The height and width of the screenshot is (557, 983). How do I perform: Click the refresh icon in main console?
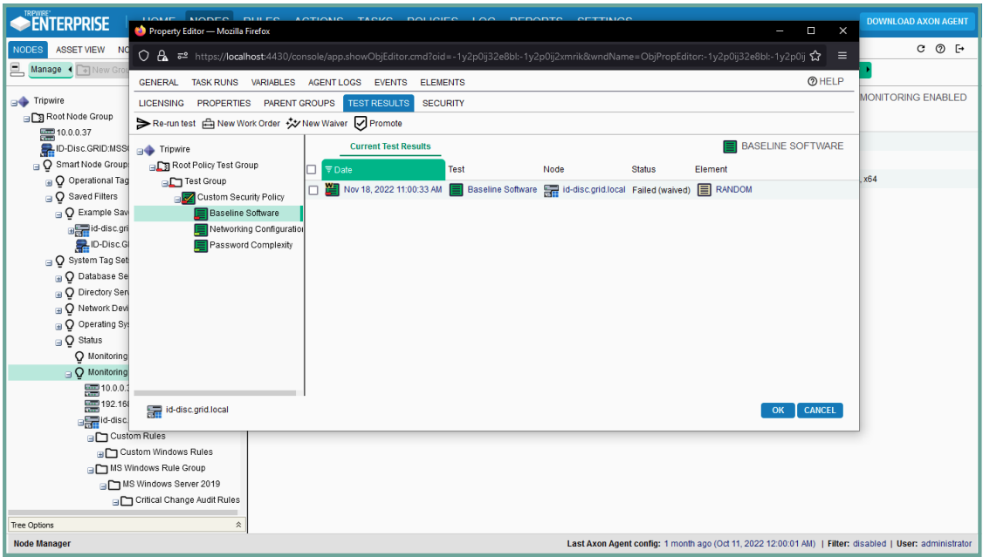coord(920,49)
